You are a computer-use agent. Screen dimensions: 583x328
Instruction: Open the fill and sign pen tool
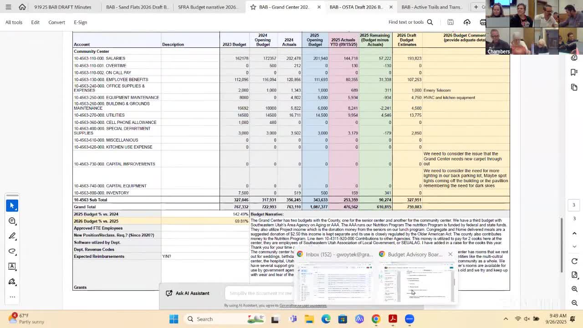pyautogui.click(x=12, y=282)
